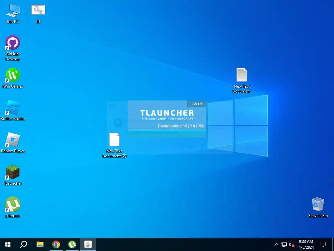
Task: Open the Action Center notifications icon
Action: pos(323,244)
